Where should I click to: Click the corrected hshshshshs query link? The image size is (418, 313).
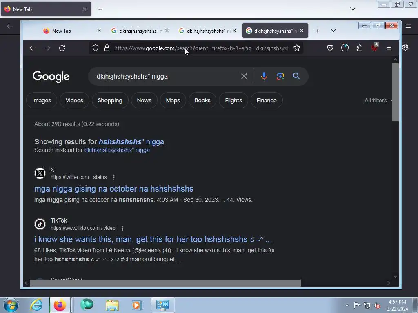tap(131, 141)
